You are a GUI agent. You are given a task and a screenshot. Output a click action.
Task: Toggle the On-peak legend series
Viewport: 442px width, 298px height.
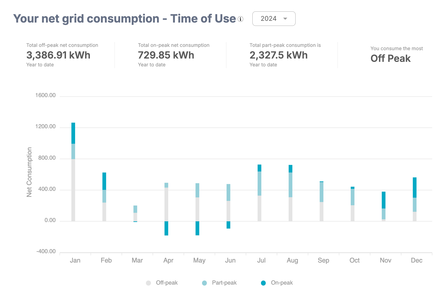(281, 283)
